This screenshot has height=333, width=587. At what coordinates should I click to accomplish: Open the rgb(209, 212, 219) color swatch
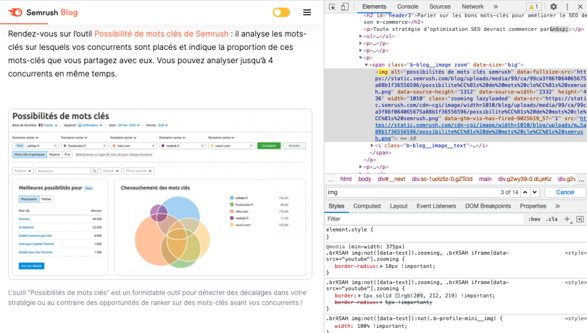(398, 296)
